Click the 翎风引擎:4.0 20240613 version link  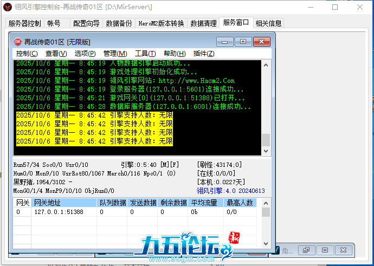point(230,191)
